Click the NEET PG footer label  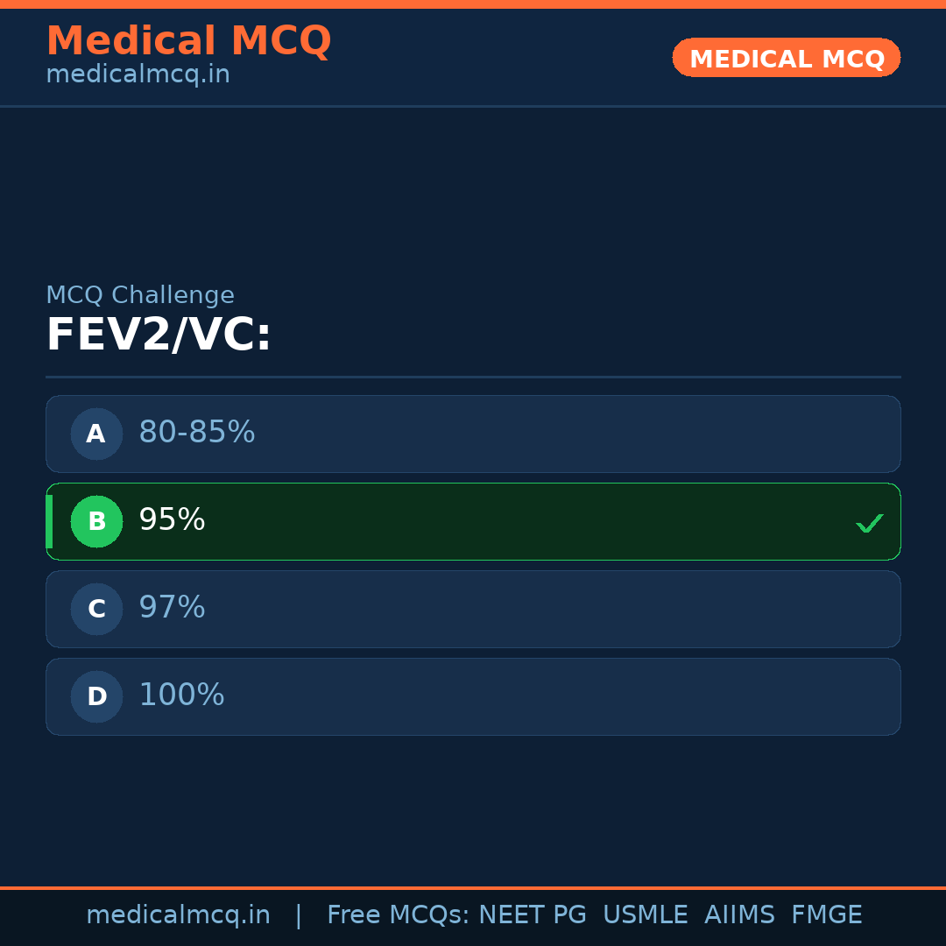click(x=533, y=915)
